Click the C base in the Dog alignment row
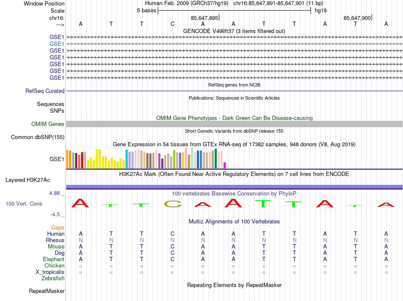Screen dimensions: 403x301 coord(173,253)
